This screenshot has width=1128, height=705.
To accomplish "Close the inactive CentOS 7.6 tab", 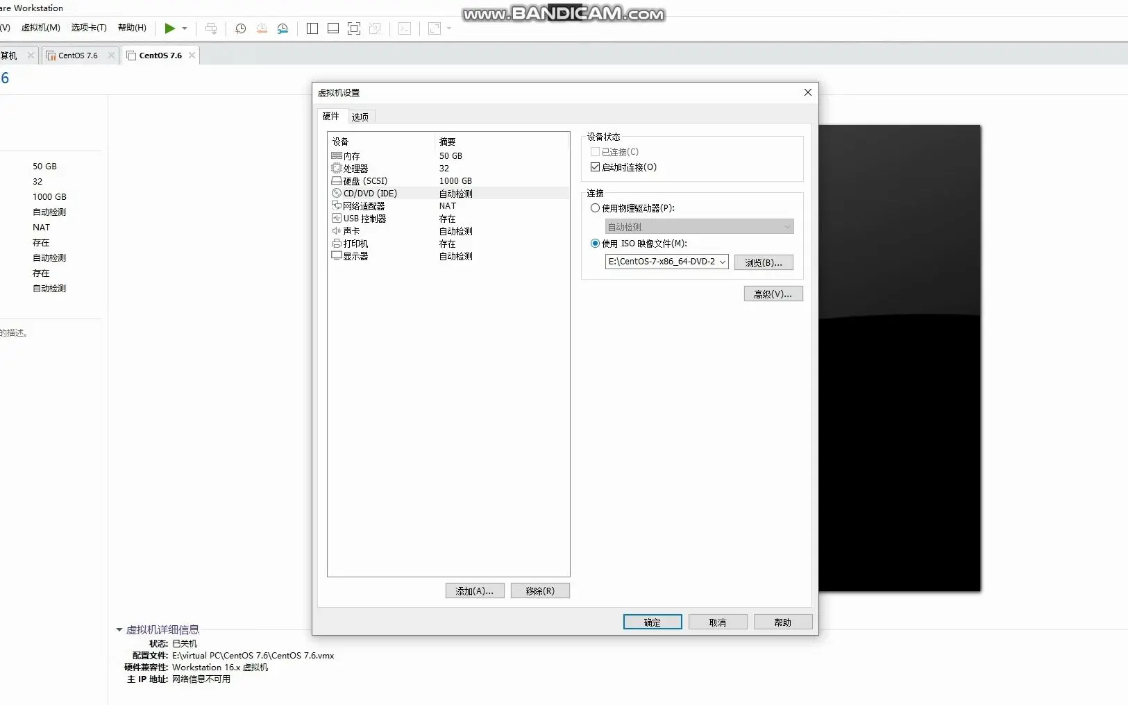I will click(111, 56).
